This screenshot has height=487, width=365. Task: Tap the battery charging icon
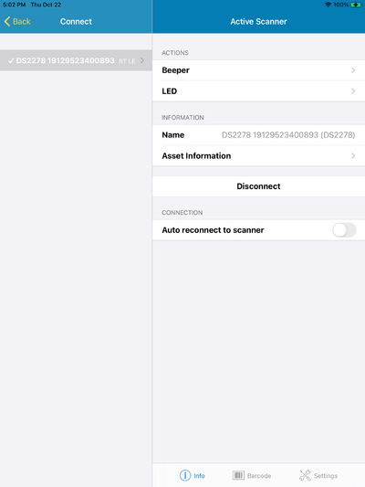(356, 5)
